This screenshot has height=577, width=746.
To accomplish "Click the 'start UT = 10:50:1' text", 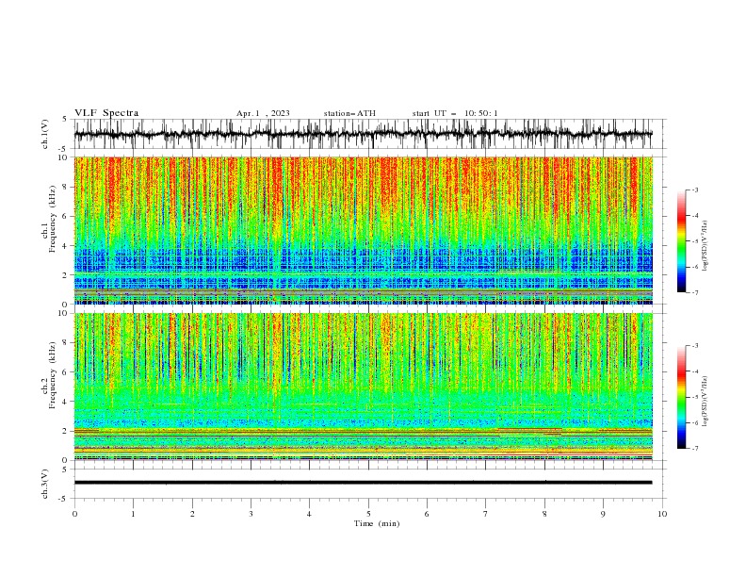I will [x=455, y=113].
